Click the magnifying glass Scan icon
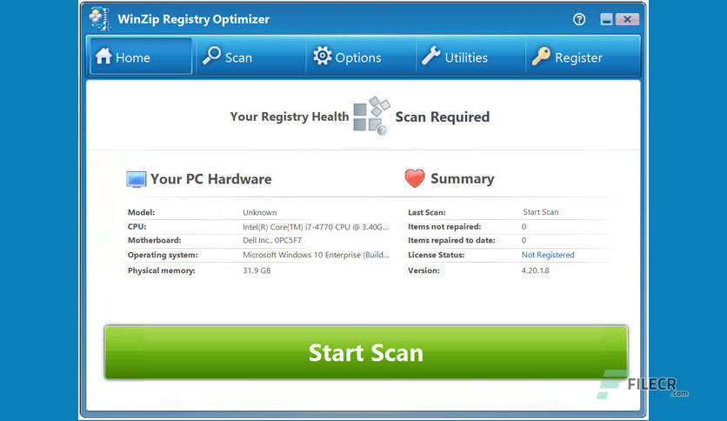This screenshot has height=421, width=727. [212, 56]
